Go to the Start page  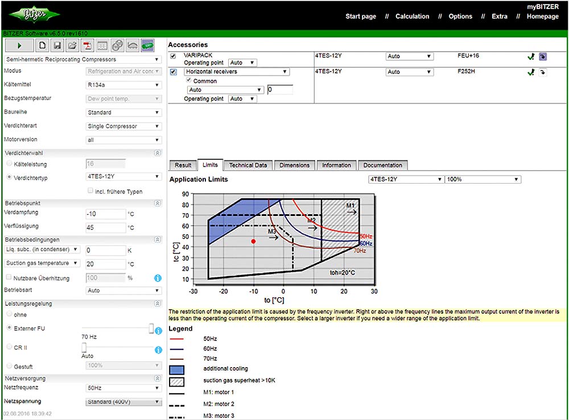[361, 16]
